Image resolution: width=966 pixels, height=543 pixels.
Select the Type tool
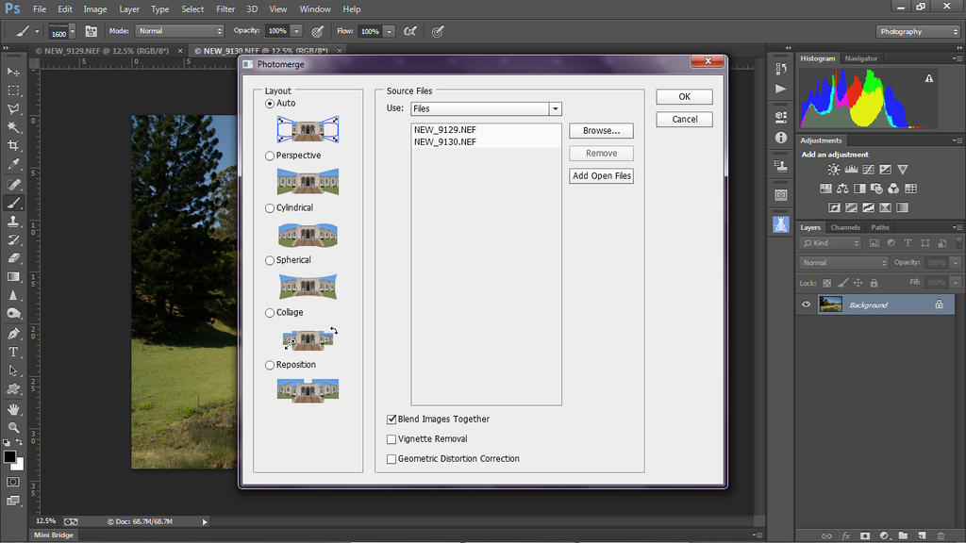13,352
